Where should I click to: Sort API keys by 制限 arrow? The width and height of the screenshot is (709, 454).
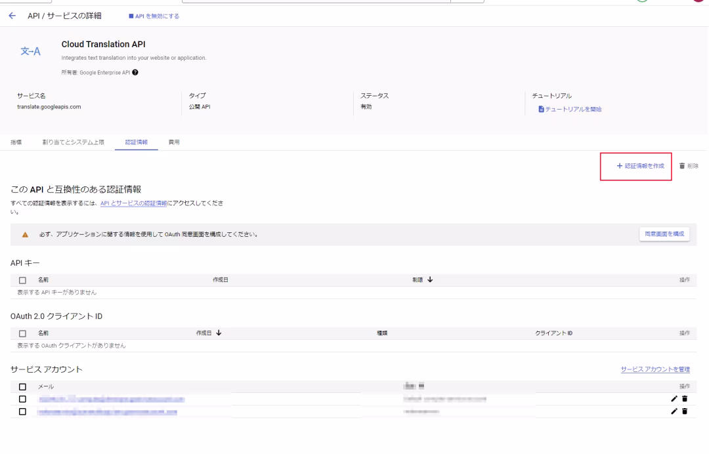click(x=430, y=279)
